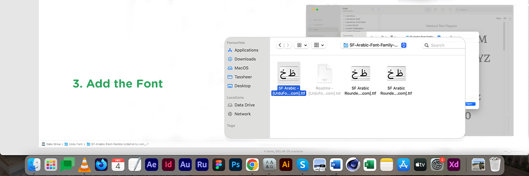
Task: Go to Downloads in the sidebar
Action: (x=245, y=59)
